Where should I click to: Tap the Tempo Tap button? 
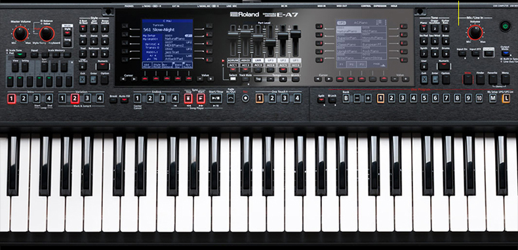coord(258,79)
